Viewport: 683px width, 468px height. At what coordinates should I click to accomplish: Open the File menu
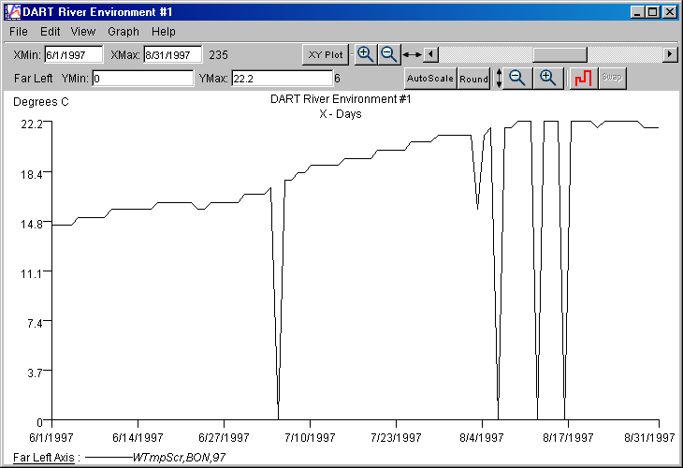19,32
